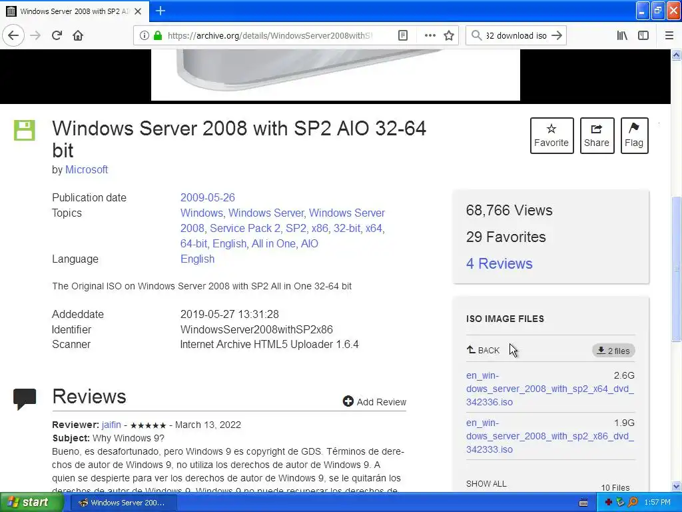Bookmark this page with the star icon
Screen dimensions: 682x512
[449, 35]
